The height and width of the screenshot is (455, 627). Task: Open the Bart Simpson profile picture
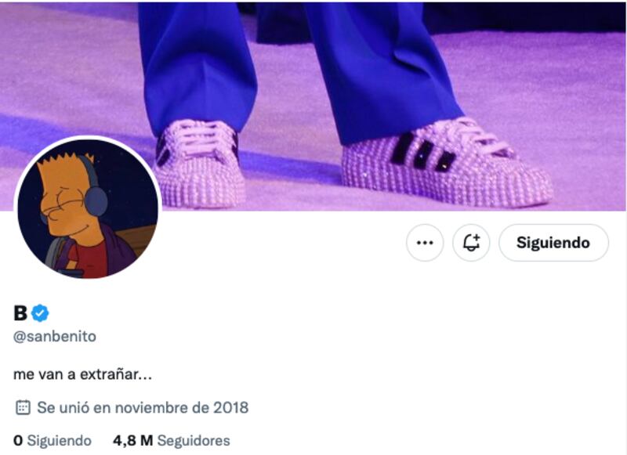(88, 208)
